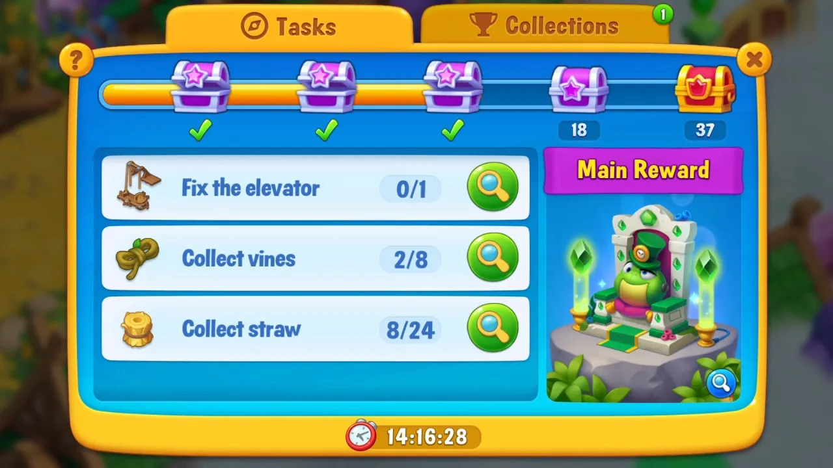Select the red crown chest at 37

(705, 88)
